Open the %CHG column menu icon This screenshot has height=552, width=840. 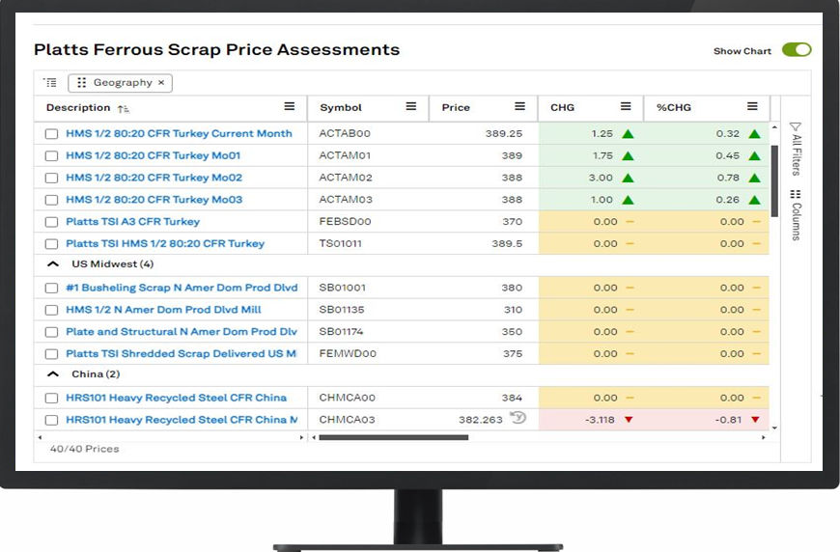[752, 106]
